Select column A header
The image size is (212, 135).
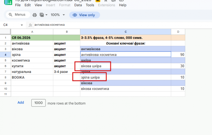32,32
